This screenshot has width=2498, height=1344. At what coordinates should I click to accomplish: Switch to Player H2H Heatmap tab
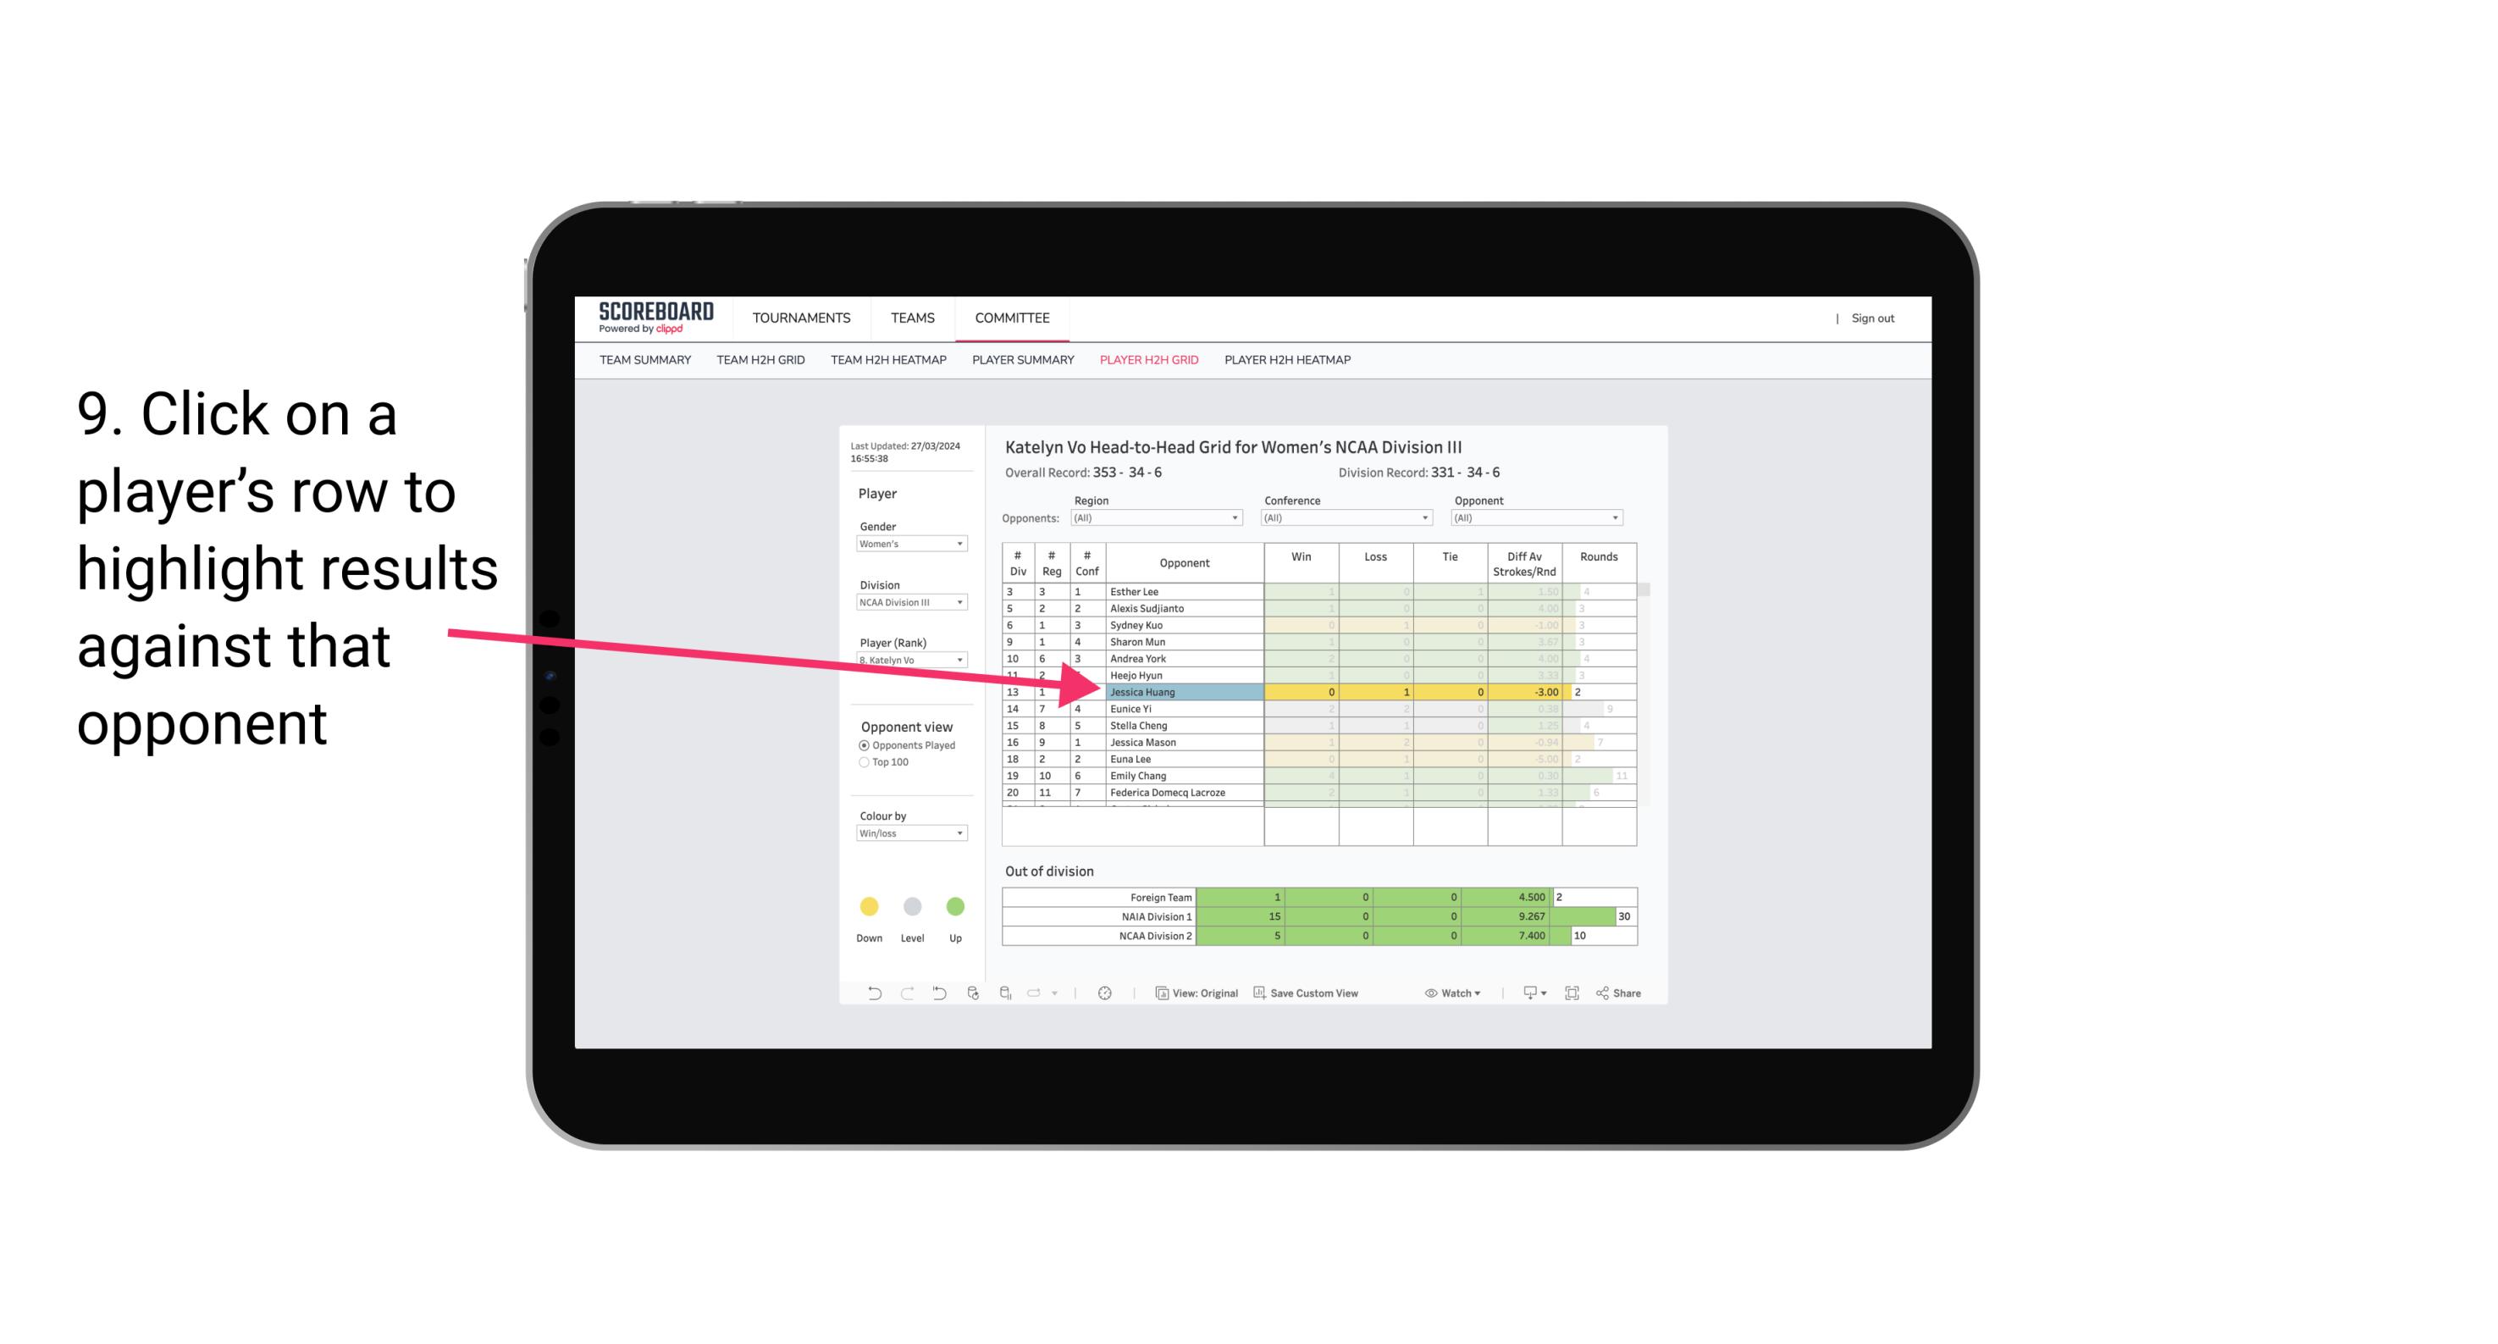(x=1289, y=361)
